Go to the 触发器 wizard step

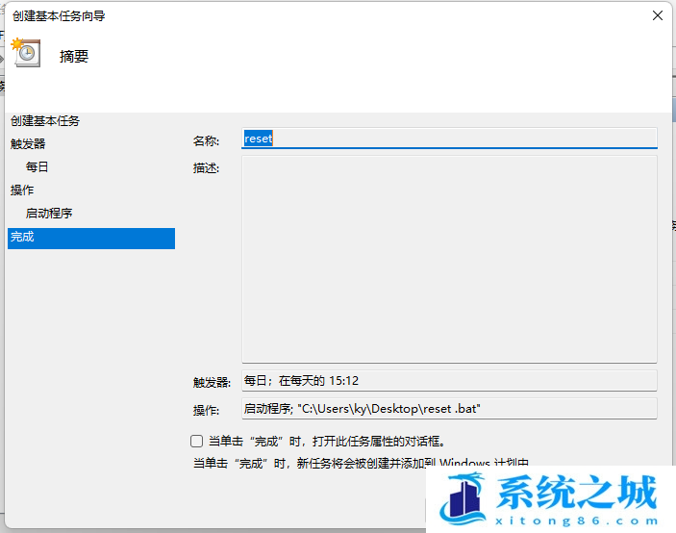point(28,143)
